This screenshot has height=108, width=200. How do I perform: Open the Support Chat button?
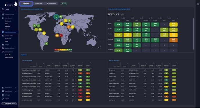[9, 104]
